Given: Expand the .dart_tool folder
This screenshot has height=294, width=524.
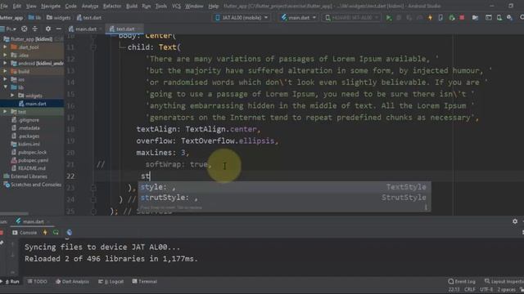Looking at the screenshot, I should [5, 47].
